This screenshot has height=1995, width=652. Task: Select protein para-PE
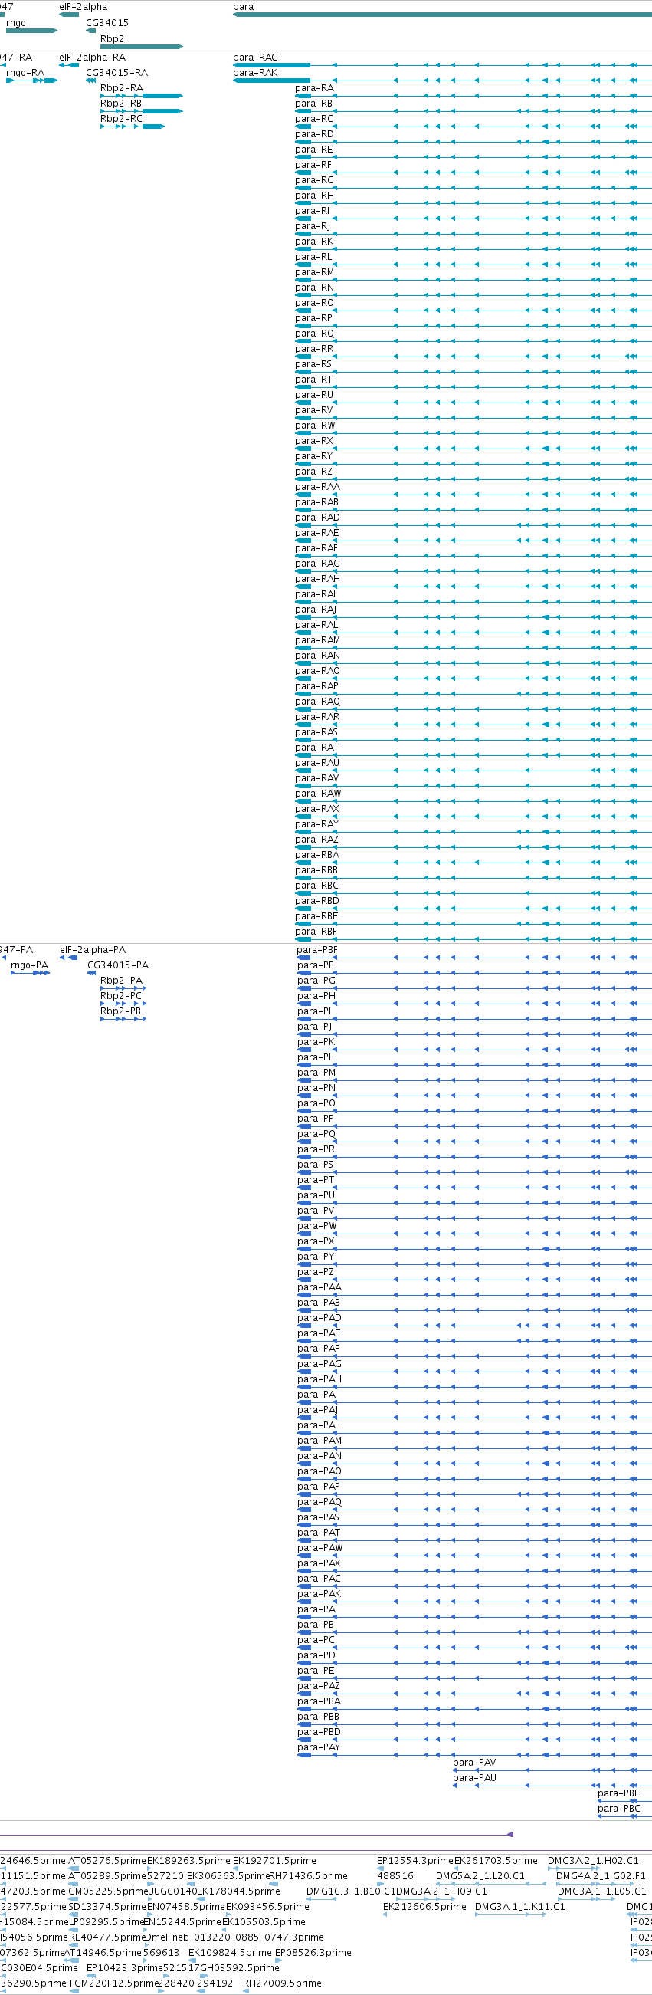pos(316,1671)
